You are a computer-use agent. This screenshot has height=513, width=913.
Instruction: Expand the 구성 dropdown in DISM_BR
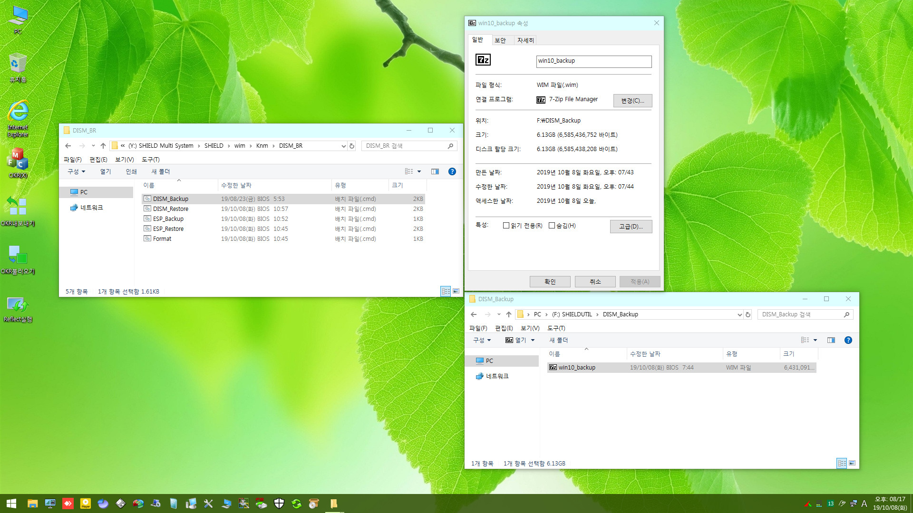(x=77, y=171)
